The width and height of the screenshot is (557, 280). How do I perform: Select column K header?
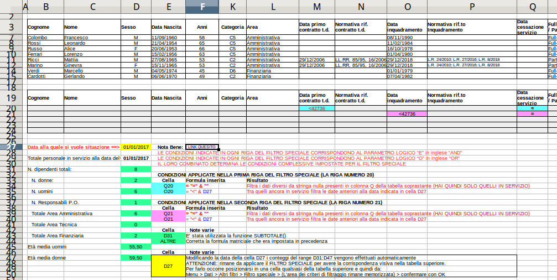[232, 6]
